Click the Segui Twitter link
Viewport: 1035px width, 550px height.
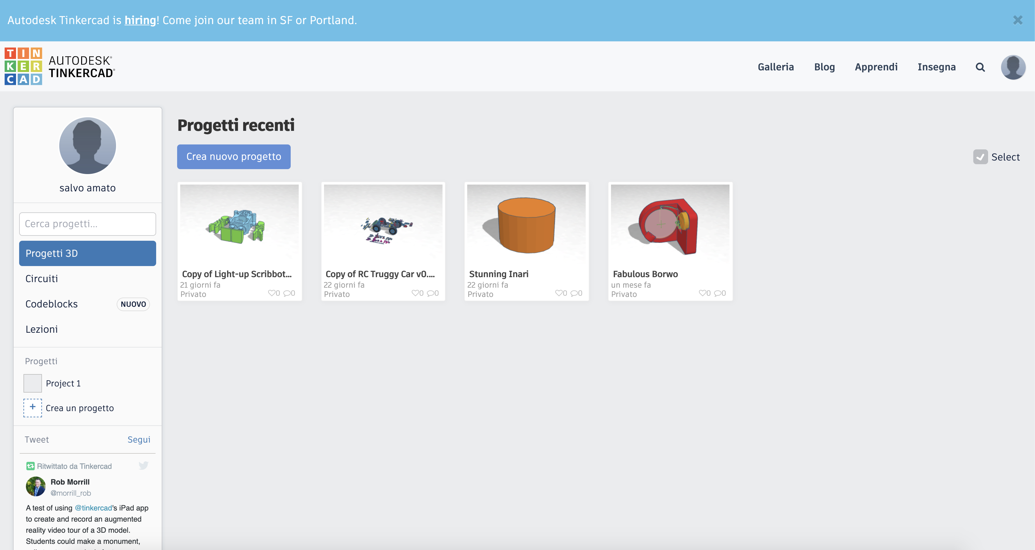139,440
